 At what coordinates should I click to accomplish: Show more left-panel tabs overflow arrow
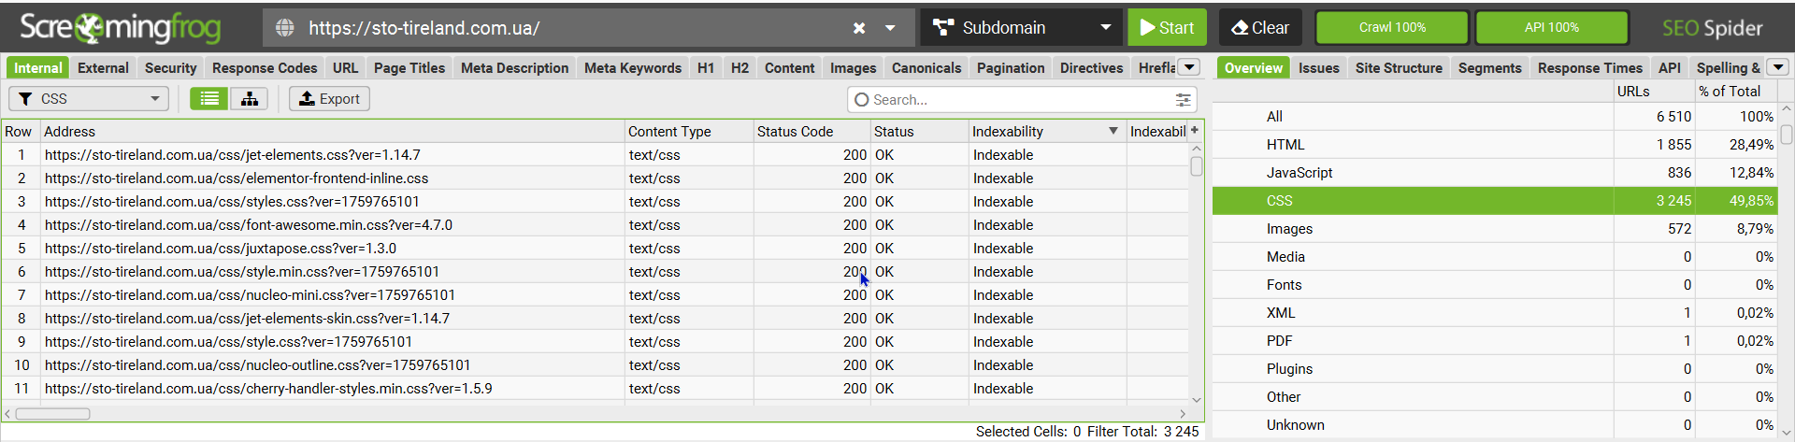pos(1189,67)
